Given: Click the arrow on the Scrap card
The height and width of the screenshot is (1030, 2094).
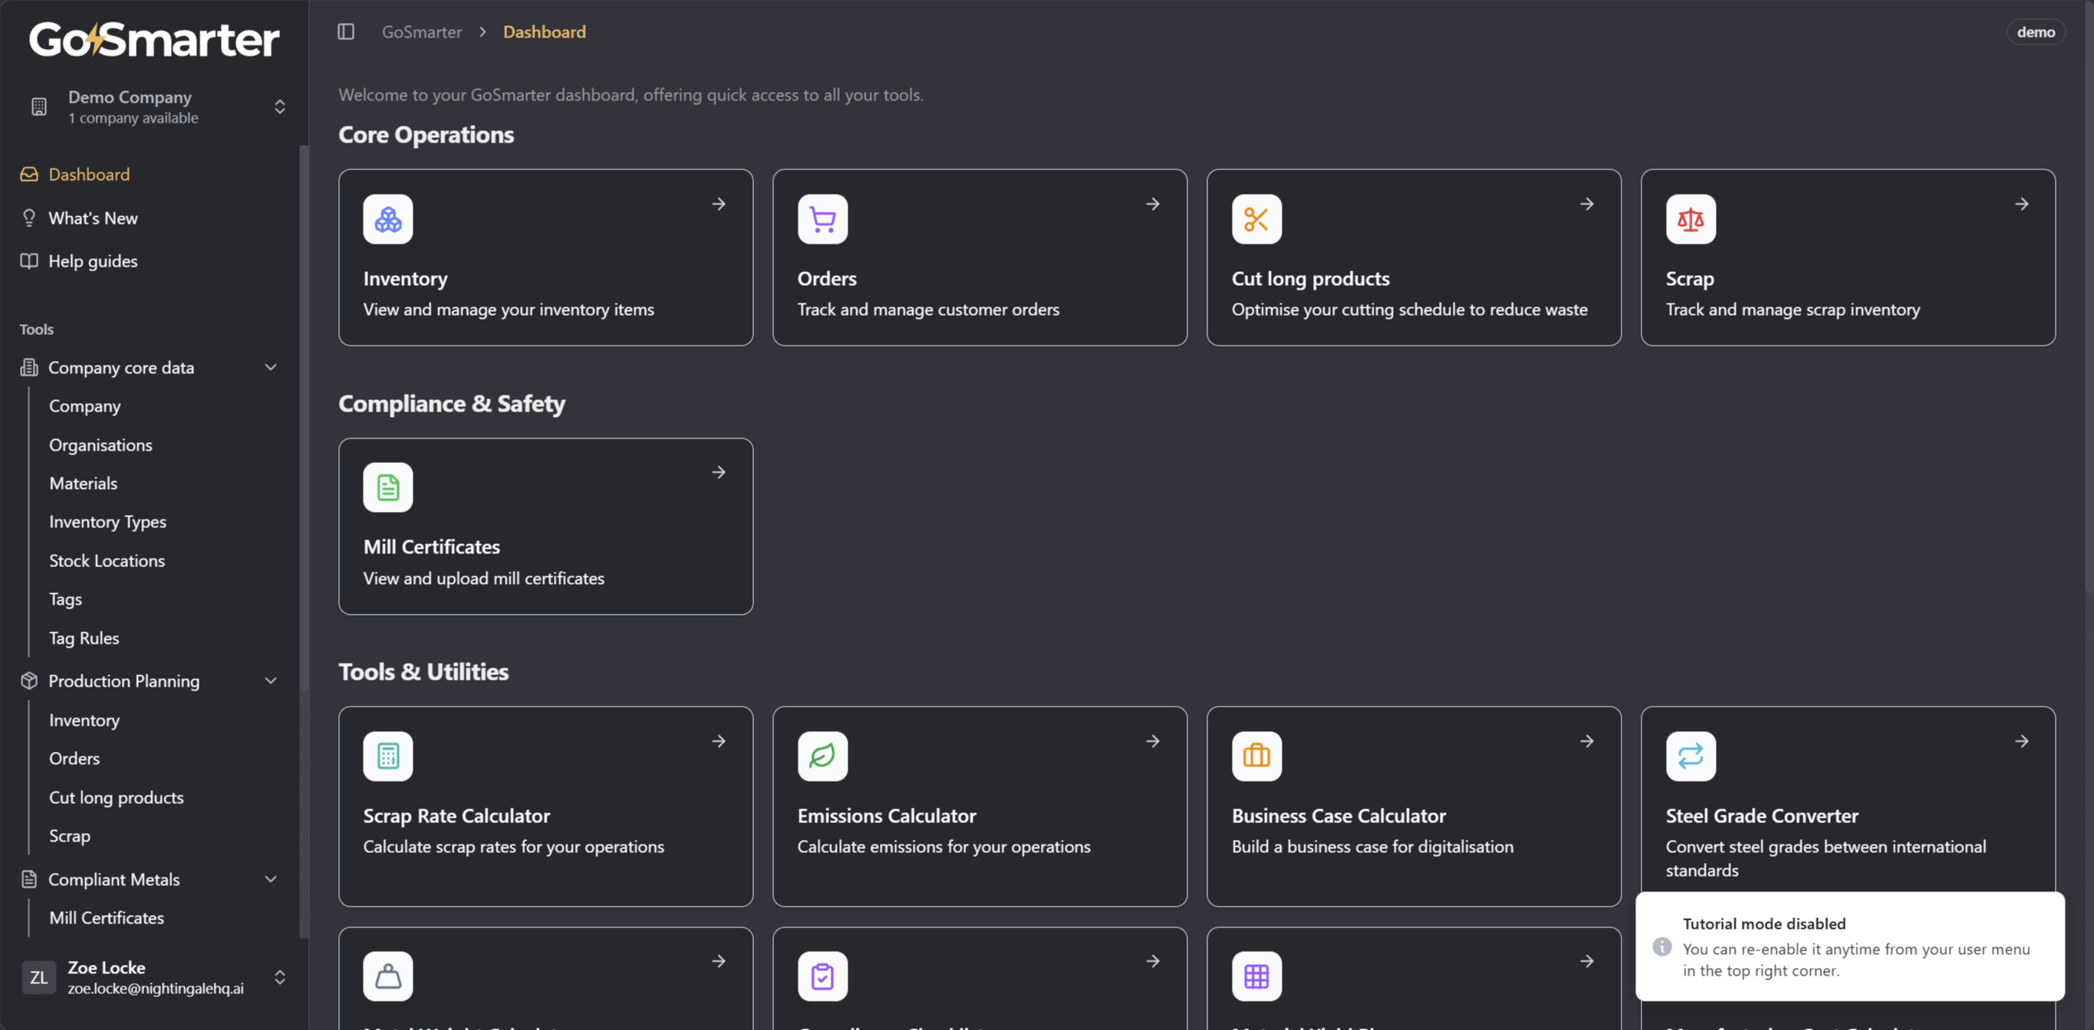Looking at the screenshot, I should click(2022, 204).
